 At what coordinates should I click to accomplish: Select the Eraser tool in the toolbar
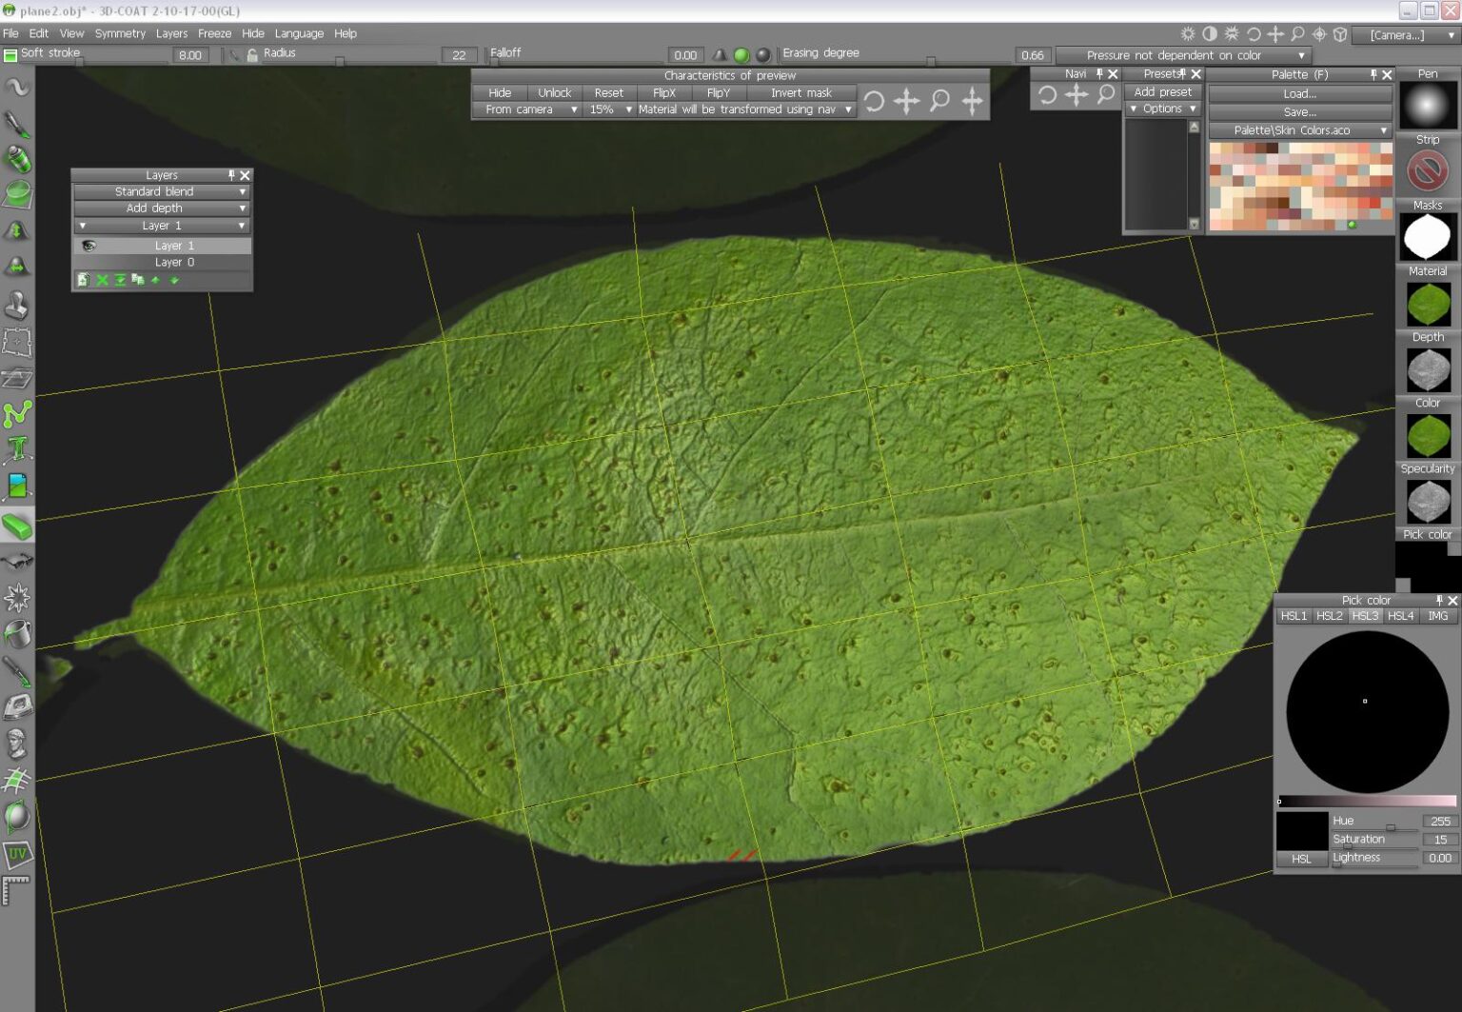pyautogui.click(x=17, y=526)
